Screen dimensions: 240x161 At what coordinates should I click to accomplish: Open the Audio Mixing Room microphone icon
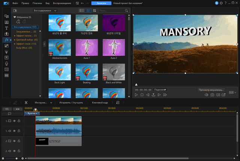pyautogui.click(x=6, y=64)
